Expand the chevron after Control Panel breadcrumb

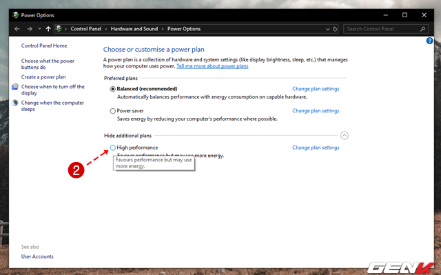pyautogui.click(x=106, y=29)
